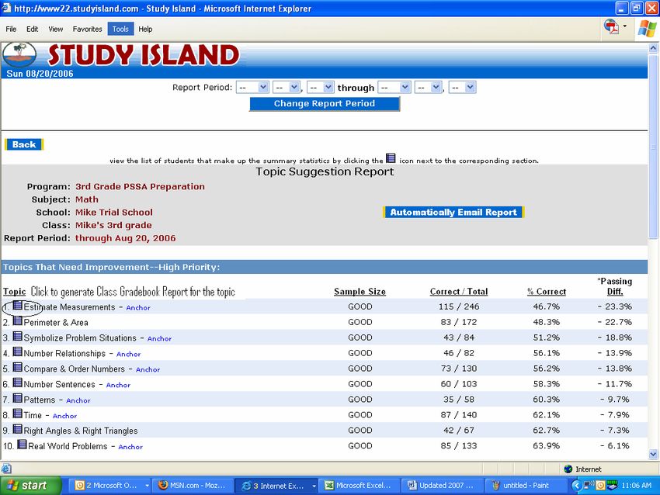Click the Windows flag logo in toolbar

coord(647,29)
